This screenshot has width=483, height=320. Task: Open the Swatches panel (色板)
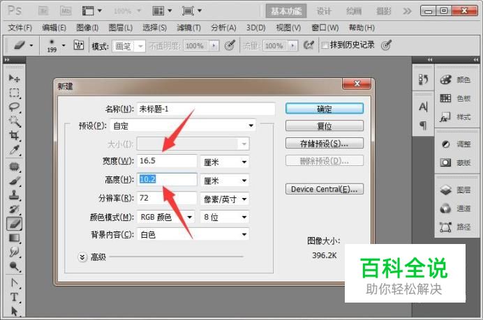tap(455, 98)
